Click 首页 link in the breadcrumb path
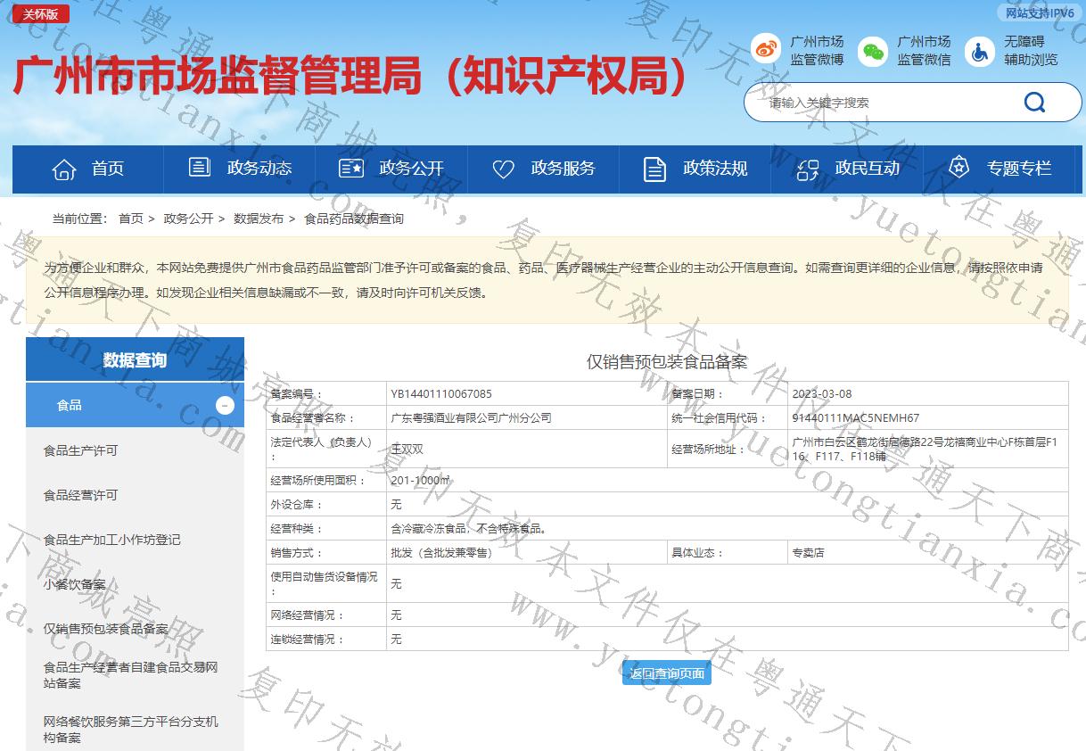Viewport: 1086px width, 751px height. pyautogui.click(x=130, y=219)
